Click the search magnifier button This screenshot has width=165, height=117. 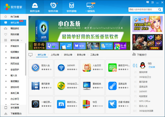[x=160, y=10]
